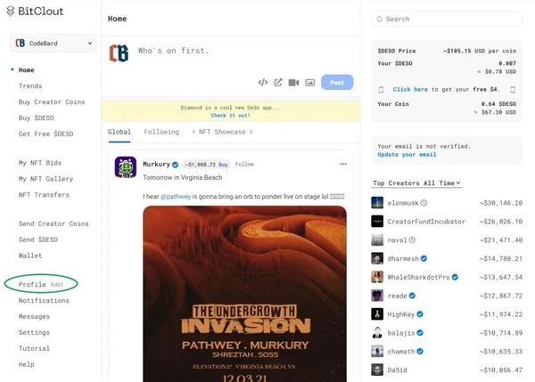The image size is (535, 382).
Task: Click the image upload icon in composer
Action: (309, 83)
